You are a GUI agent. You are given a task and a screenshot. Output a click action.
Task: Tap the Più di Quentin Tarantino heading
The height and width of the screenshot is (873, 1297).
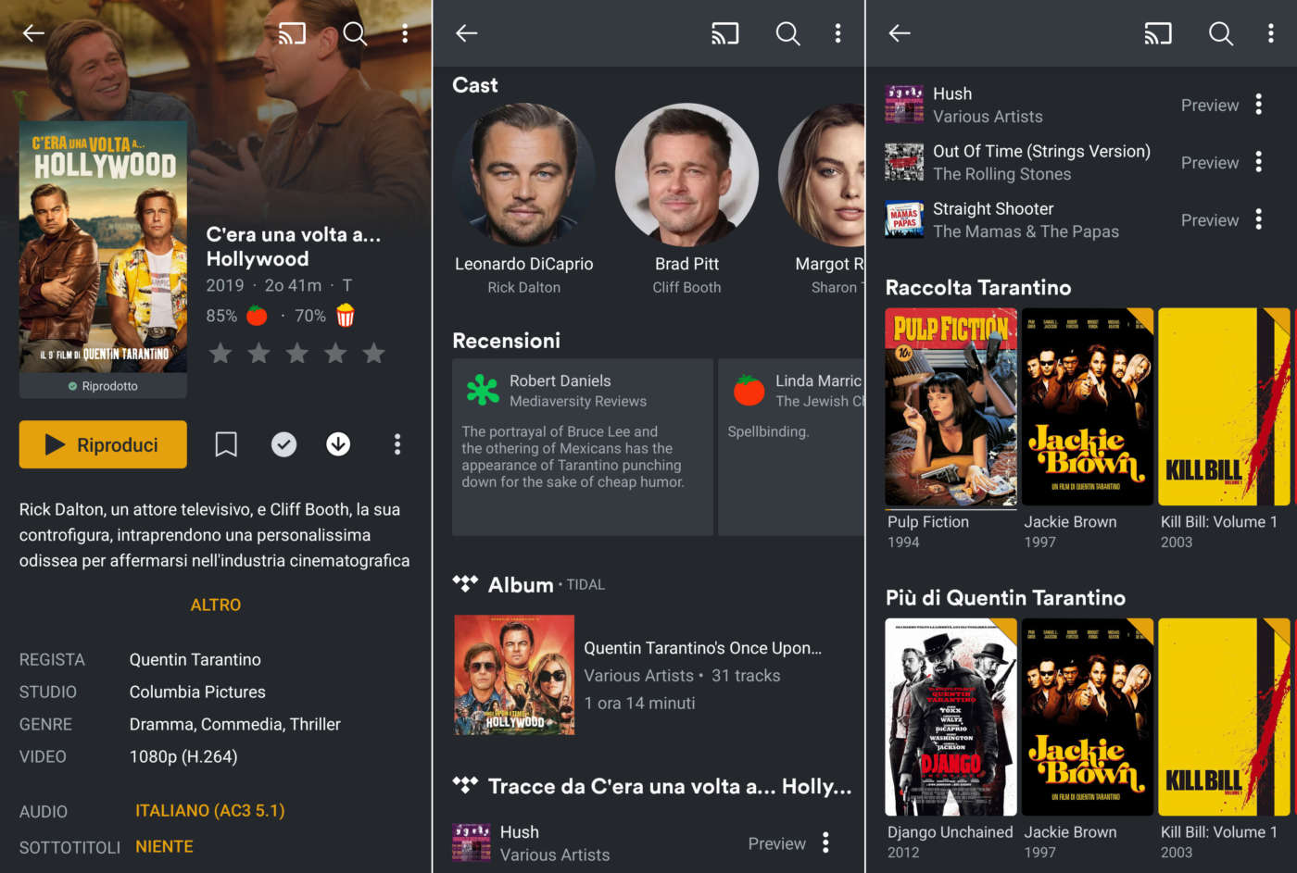click(1005, 598)
